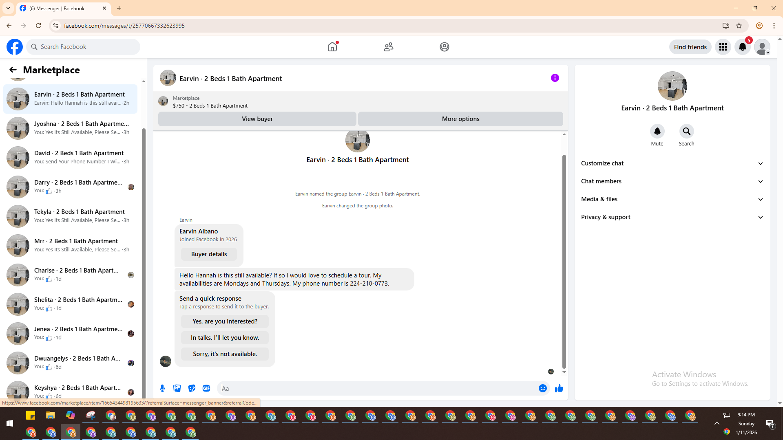
Task: Open the Groups icon in top navigation
Action: pyautogui.click(x=445, y=47)
